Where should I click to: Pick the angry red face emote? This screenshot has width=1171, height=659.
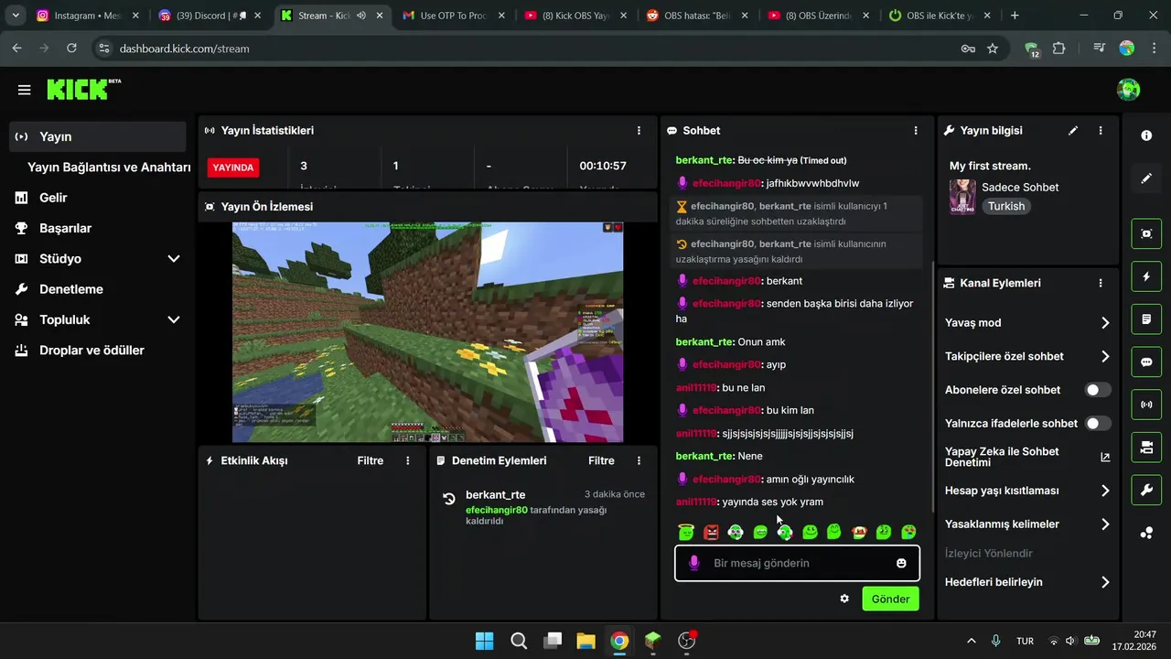click(x=711, y=532)
